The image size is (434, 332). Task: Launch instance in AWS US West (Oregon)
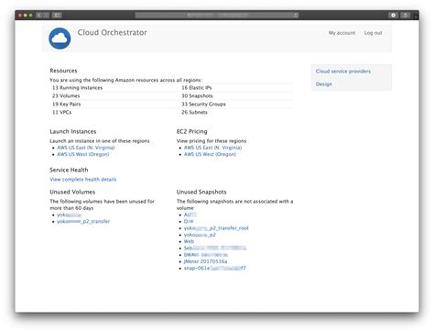(x=83, y=154)
